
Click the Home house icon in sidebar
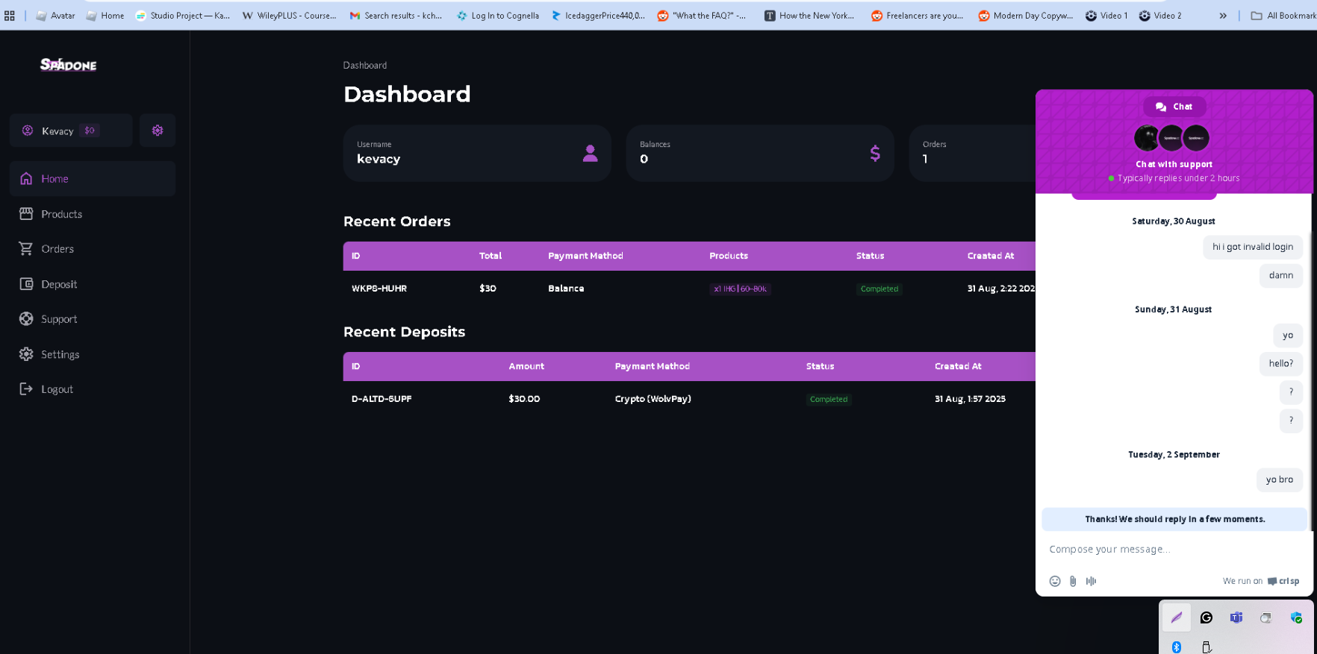(x=26, y=178)
